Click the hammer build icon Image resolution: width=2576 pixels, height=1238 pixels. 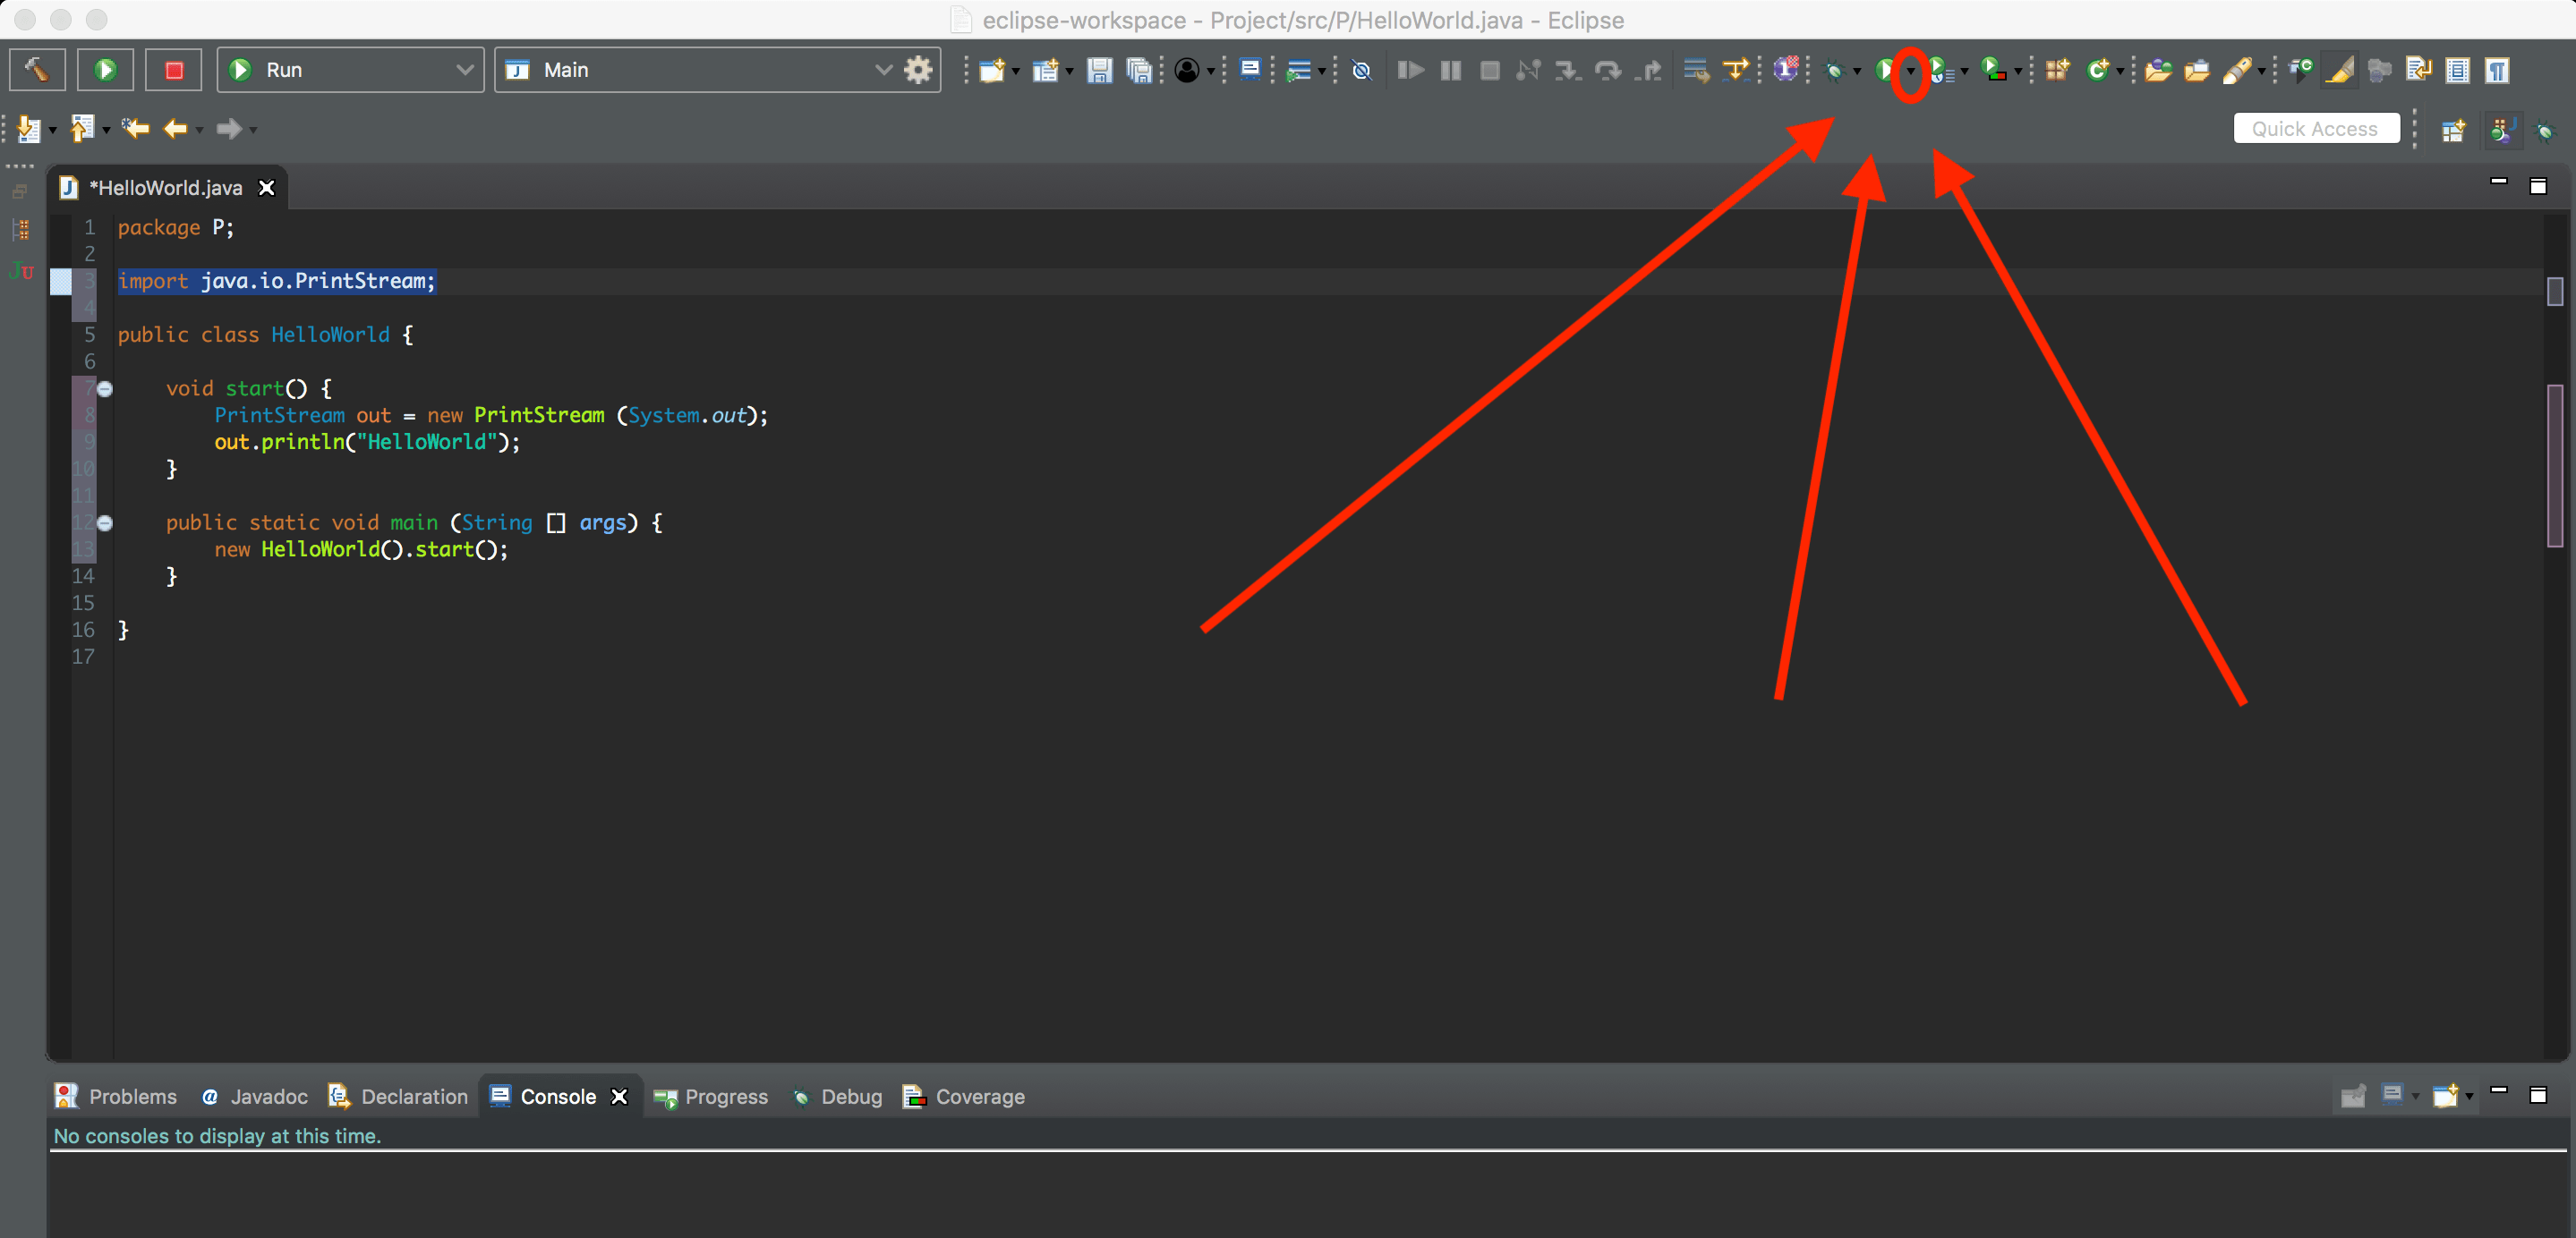tap(37, 70)
